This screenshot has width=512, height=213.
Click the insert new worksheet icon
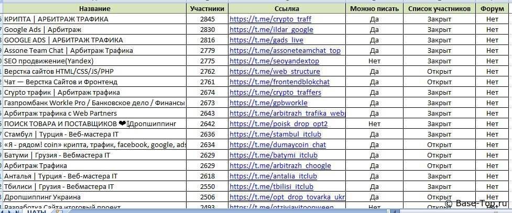coord(59,211)
